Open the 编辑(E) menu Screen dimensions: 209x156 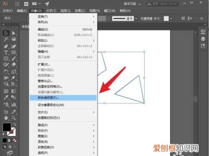[x=22, y=11]
